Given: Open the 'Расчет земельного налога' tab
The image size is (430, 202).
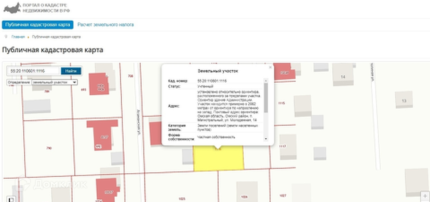Looking at the screenshot, I should [106, 25].
